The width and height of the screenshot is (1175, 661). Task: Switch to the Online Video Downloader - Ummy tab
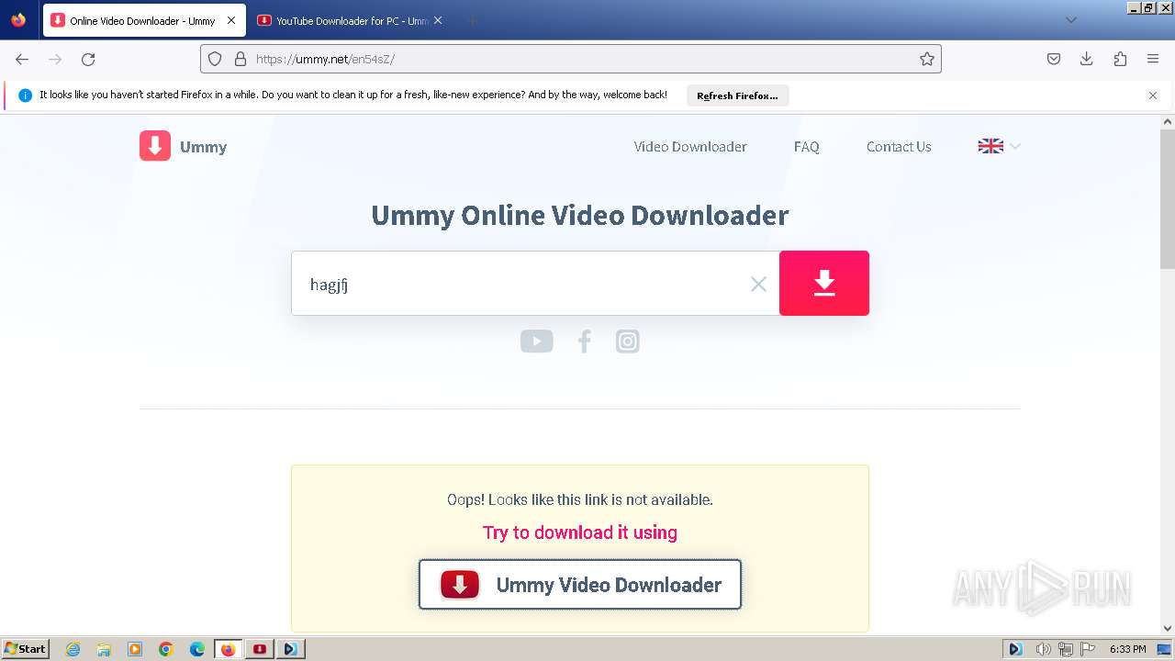click(144, 20)
